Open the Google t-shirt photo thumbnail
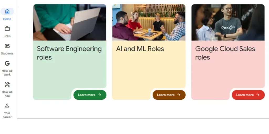269x134 pixels. [228, 22]
